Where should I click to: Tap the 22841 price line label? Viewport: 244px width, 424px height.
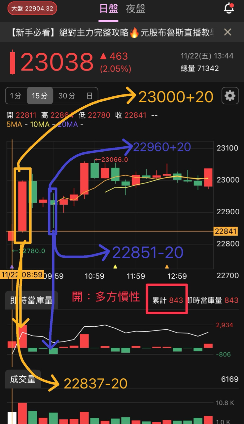tap(226, 231)
